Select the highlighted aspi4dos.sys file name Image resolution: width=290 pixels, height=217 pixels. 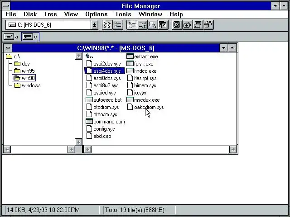107,71
